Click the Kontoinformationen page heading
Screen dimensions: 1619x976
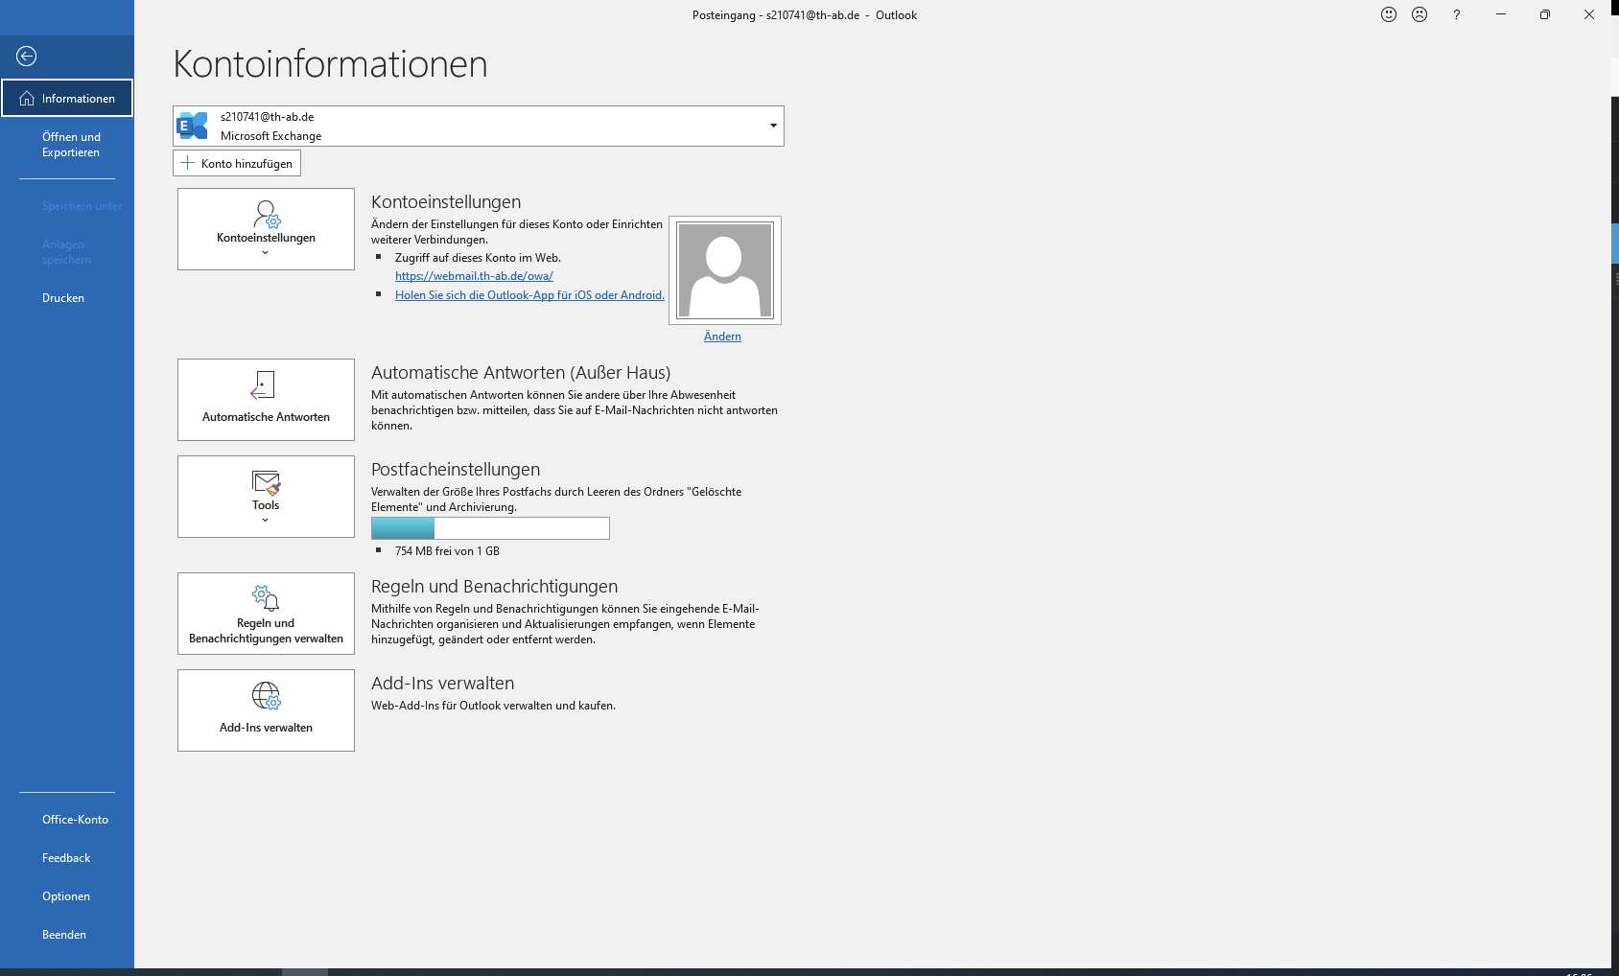[x=330, y=64]
